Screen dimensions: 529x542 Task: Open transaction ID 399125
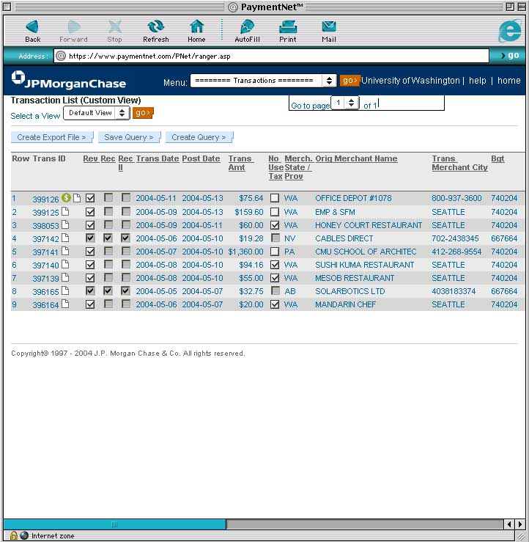tap(45, 212)
